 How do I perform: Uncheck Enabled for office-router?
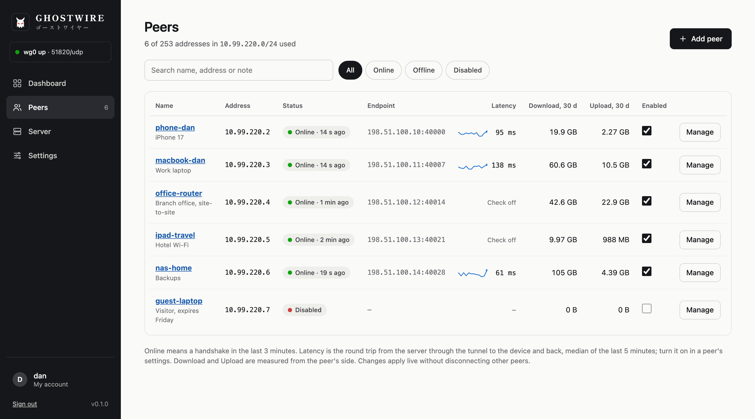646,201
